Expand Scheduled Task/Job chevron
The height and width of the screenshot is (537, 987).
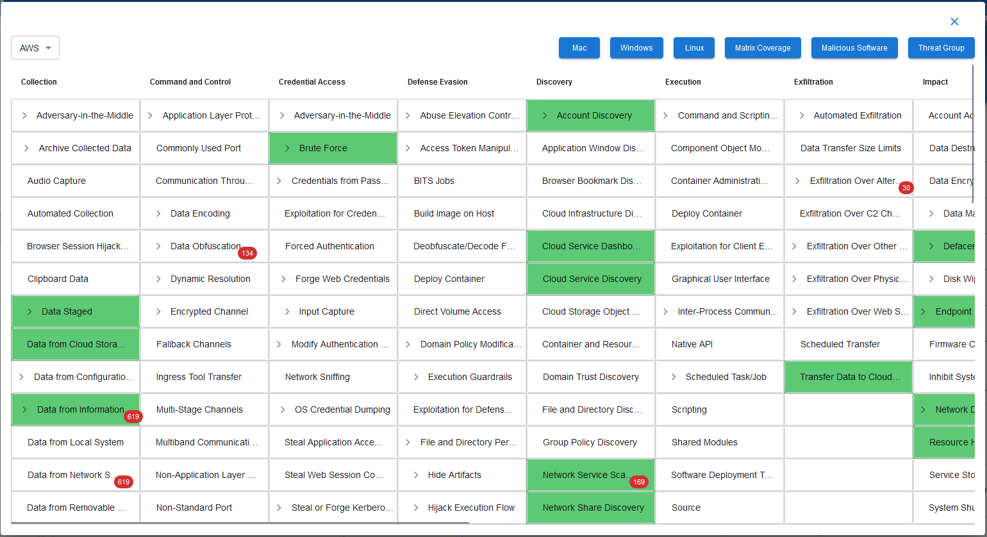tap(674, 377)
